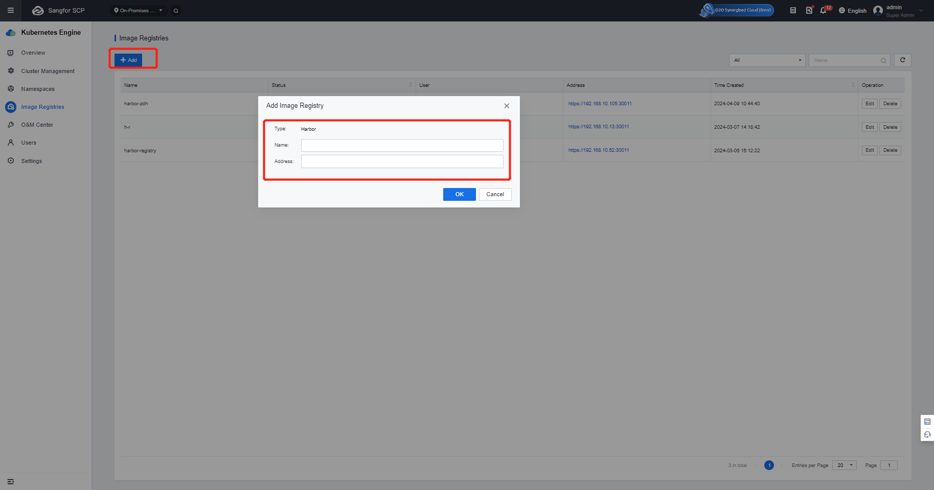The height and width of the screenshot is (490, 934).
Task: Click the refresh icon next to search
Action: [903, 60]
